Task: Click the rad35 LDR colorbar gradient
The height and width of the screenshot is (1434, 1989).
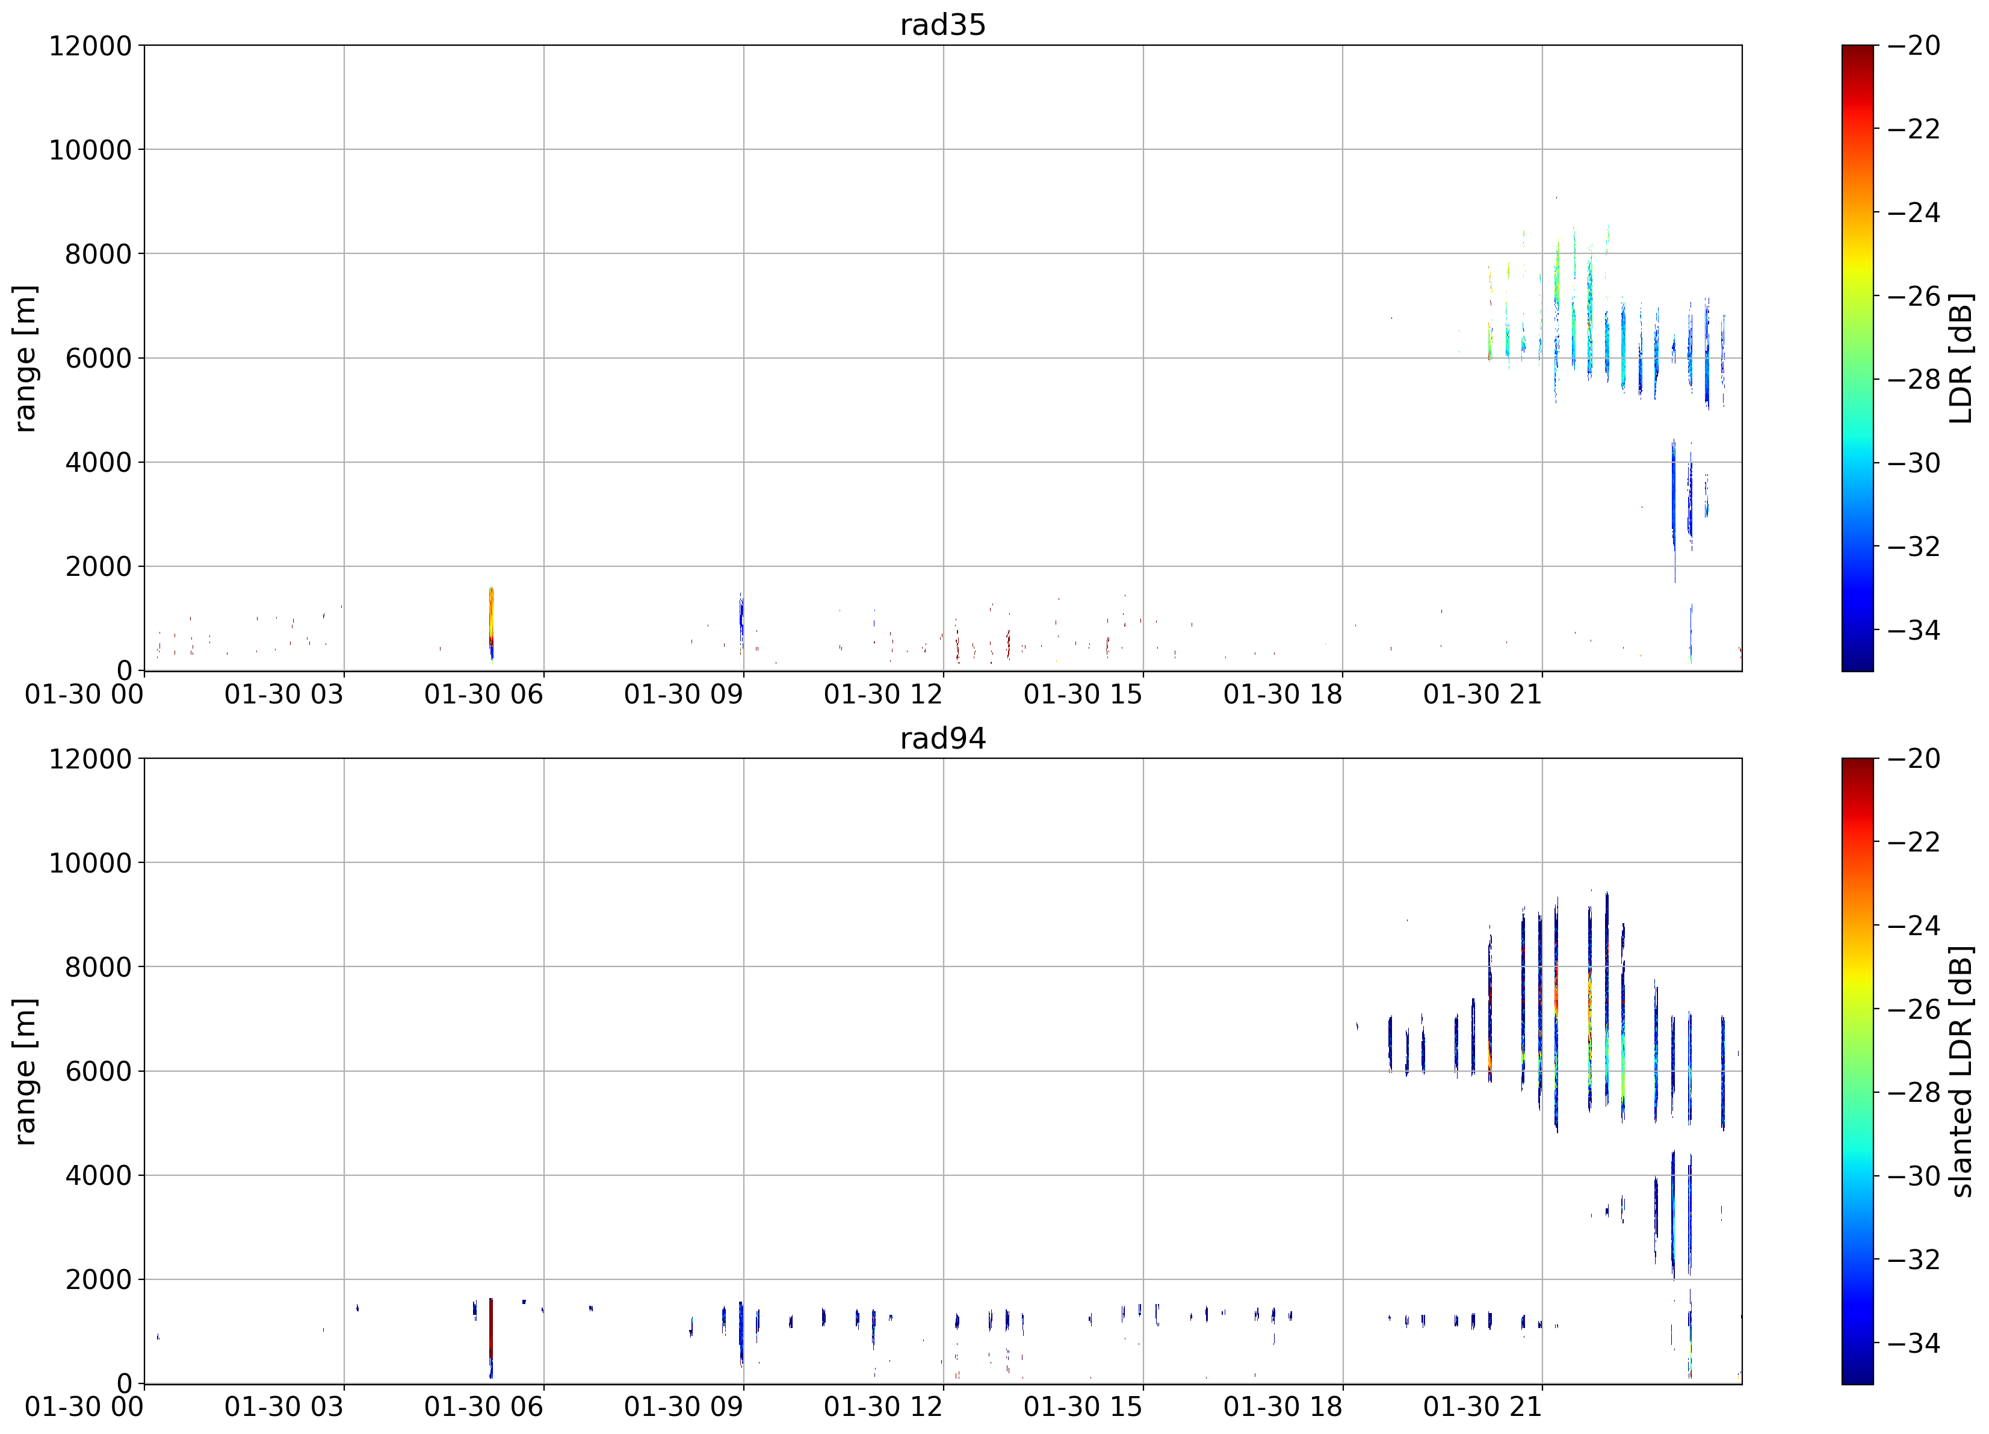Action: 1857,358
